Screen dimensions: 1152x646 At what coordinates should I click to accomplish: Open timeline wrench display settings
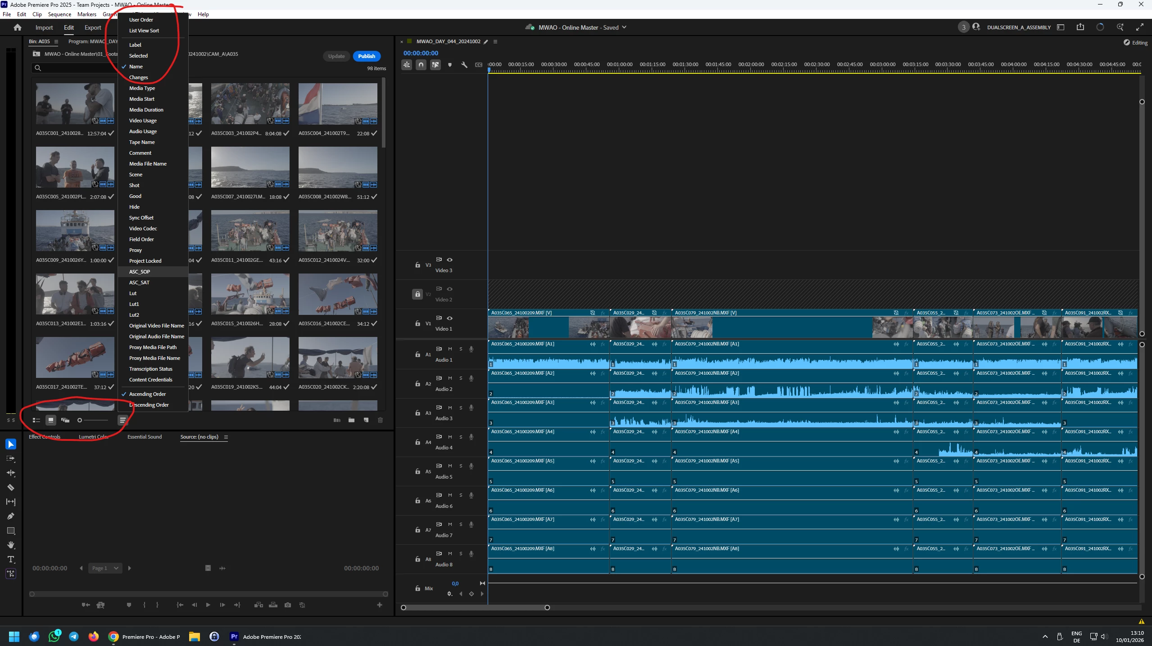click(x=464, y=65)
